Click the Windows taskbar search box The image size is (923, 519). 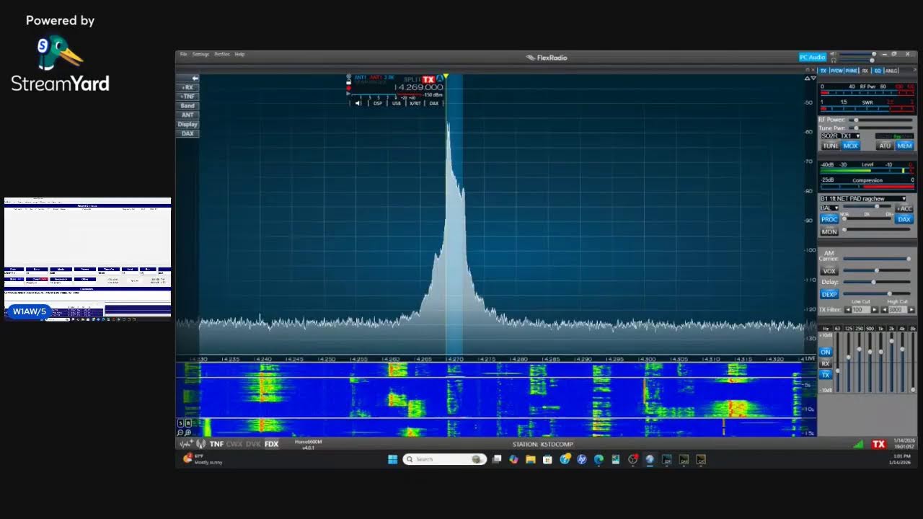[445, 459]
